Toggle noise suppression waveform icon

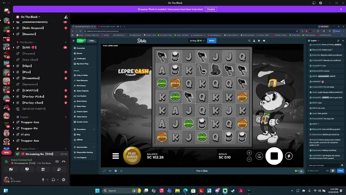(x=57, y=161)
